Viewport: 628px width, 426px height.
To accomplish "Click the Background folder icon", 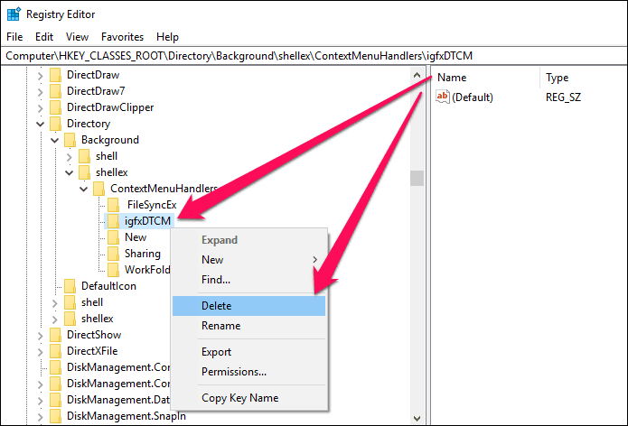I will pos(70,140).
